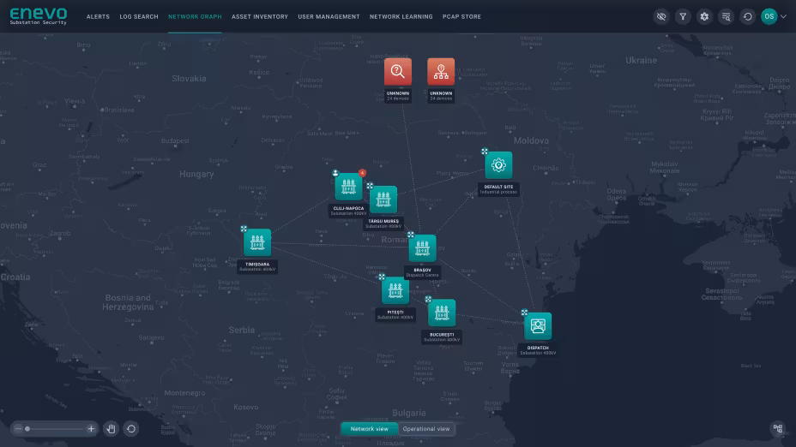This screenshot has width=796, height=447.
Task: Expand Brasov node corner badge
Action: [410, 235]
